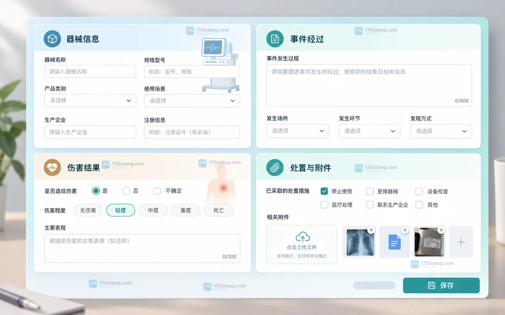Screen dimensions: 505x315
Task: Open the 产品类别 dropdown
Action: pyautogui.click(x=90, y=100)
